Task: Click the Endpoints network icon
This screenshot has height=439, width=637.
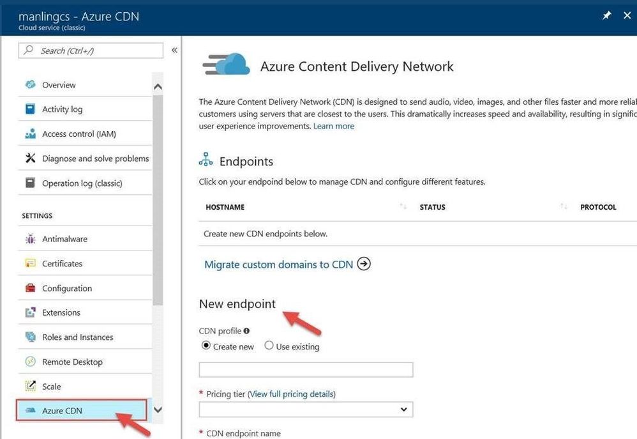Action: [x=206, y=160]
